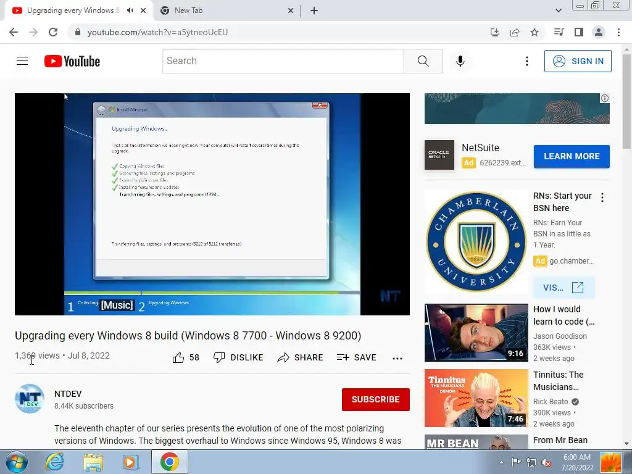This screenshot has width=632, height=474.
Task: Show ad info icon on banner
Action: pyautogui.click(x=605, y=98)
